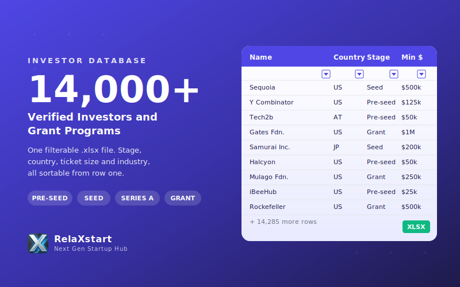Image resolution: width=460 pixels, height=287 pixels.
Task: Click the INVESTOR DATABASE label
Action: point(87,61)
